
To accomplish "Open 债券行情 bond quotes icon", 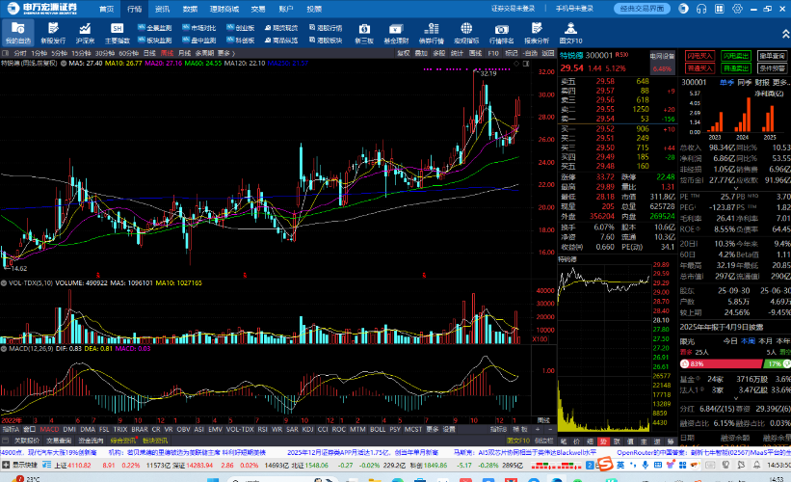I will pyautogui.click(x=432, y=33).
